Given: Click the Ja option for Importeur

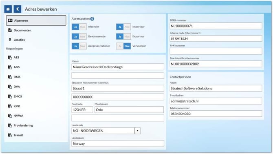Looking at the screenshot, I should click(x=120, y=27).
